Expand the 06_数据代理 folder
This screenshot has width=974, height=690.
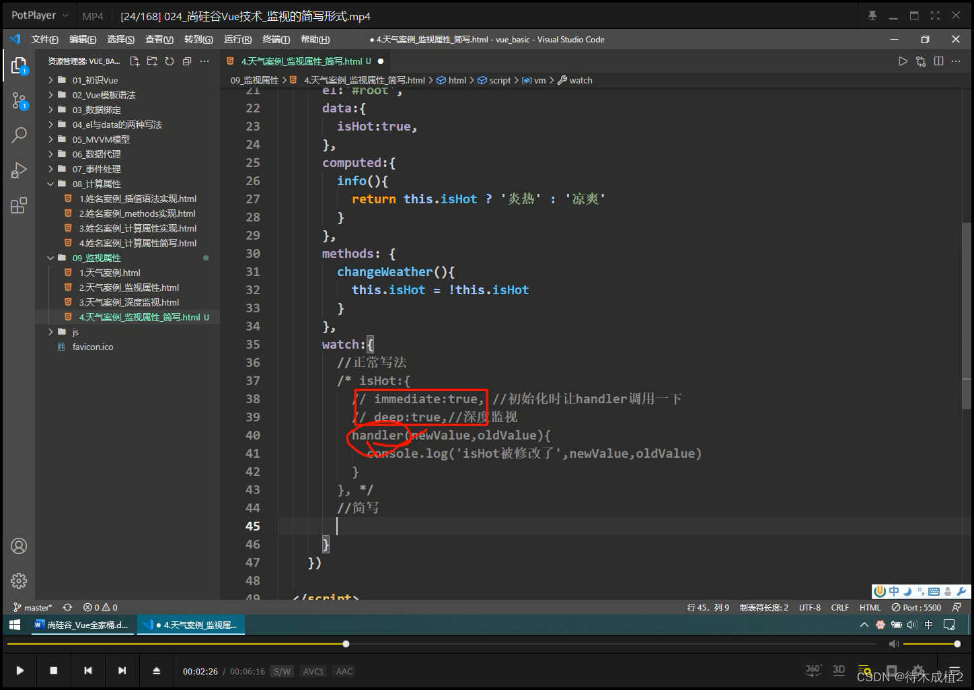coord(50,154)
